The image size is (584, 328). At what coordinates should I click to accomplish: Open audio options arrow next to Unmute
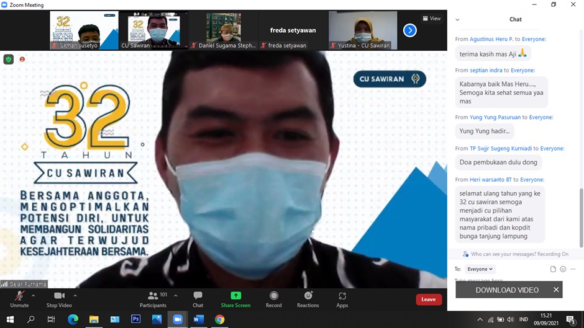[33, 296]
